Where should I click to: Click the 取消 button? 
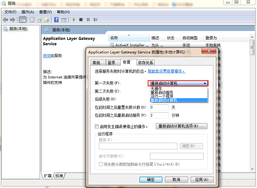pyautogui.click(x=176, y=180)
